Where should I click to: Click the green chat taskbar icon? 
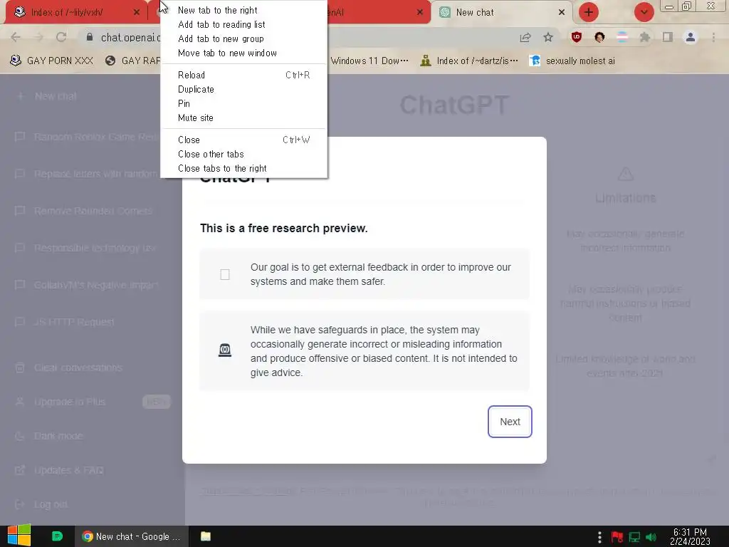(57, 536)
